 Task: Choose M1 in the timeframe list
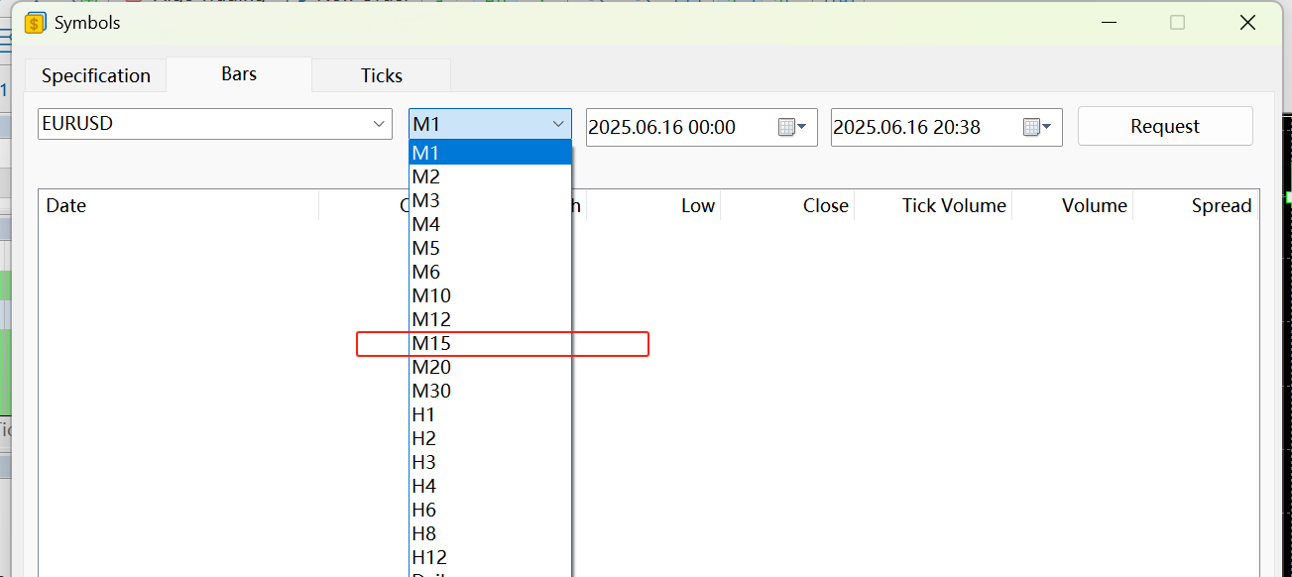(x=491, y=153)
